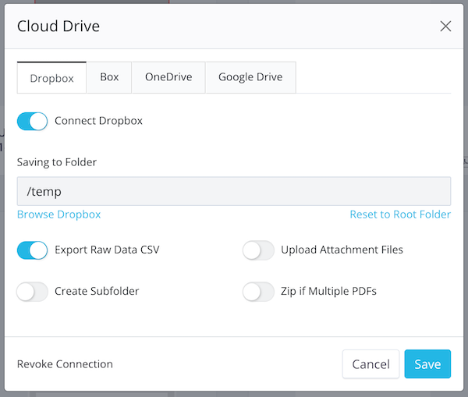Enable the Upload Attachment Files switch
The width and height of the screenshot is (468, 397).
258,250
